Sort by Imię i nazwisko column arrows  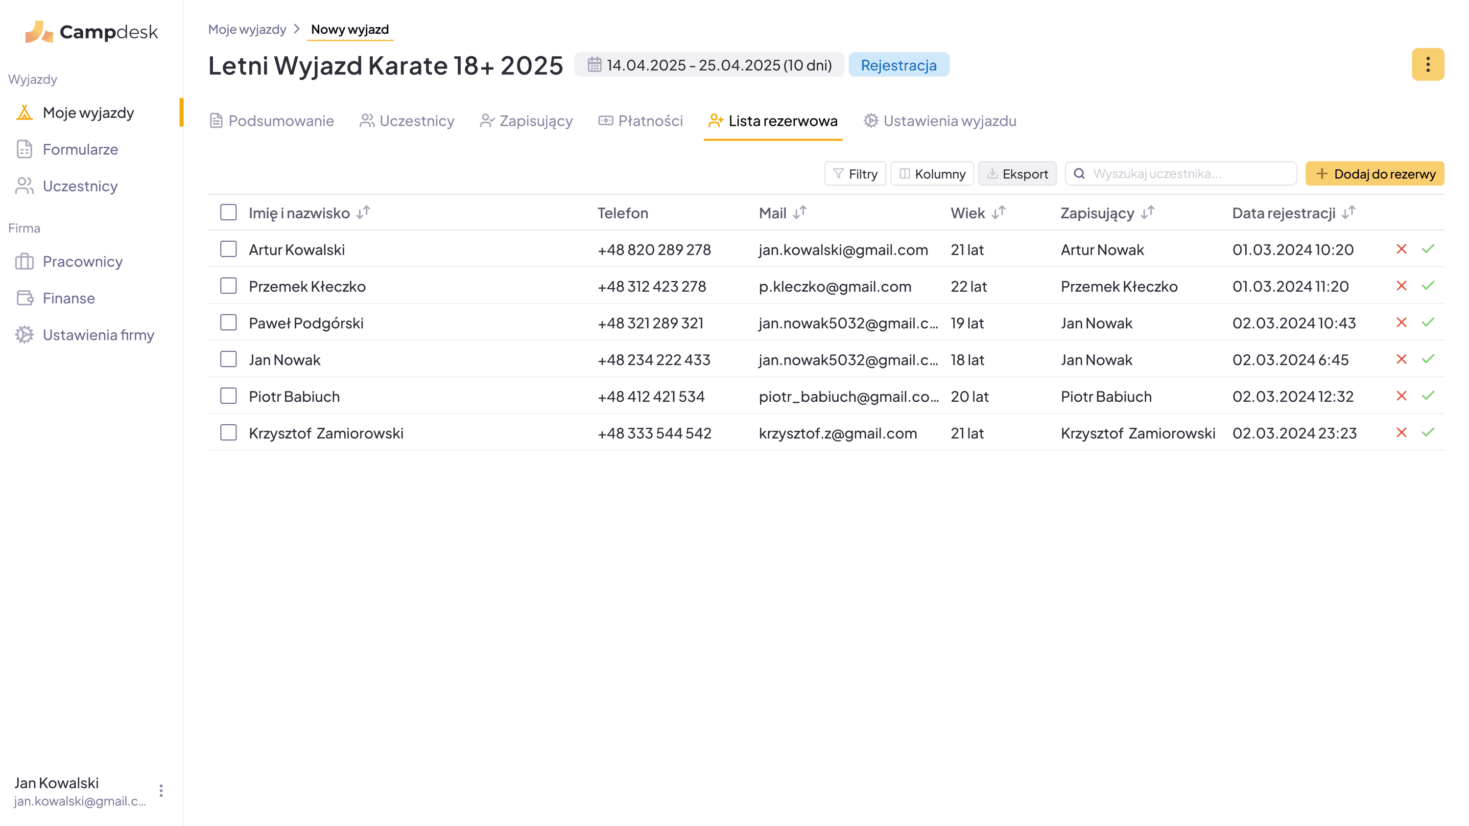tap(363, 213)
